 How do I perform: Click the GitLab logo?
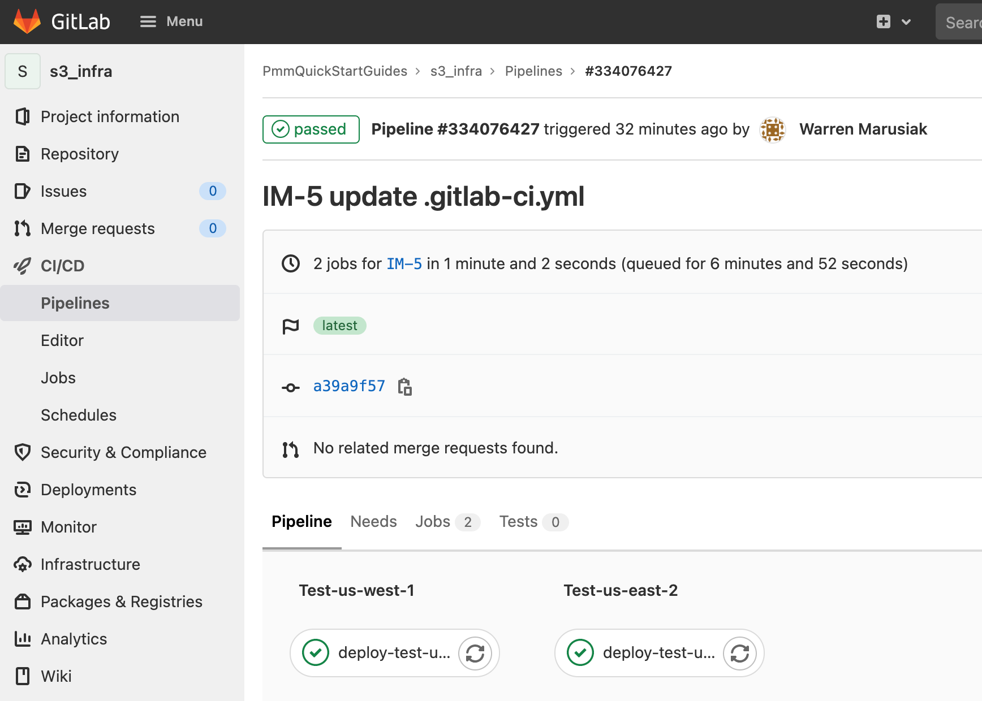click(x=26, y=21)
